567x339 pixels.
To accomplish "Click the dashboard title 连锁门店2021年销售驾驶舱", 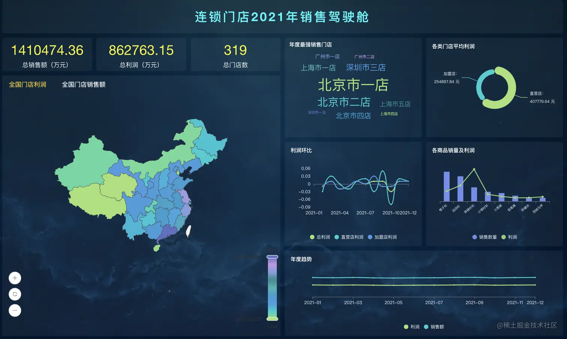I will (282, 17).
